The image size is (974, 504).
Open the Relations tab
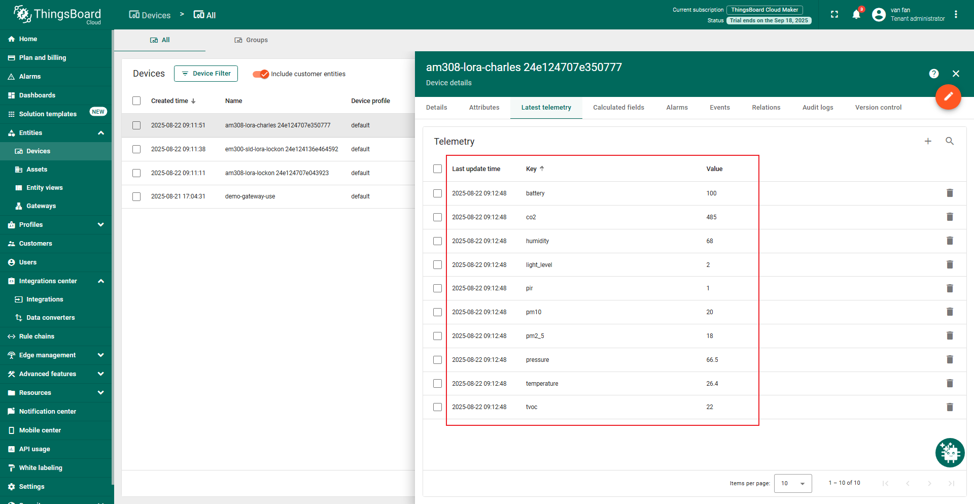pyautogui.click(x=766, y=108)
